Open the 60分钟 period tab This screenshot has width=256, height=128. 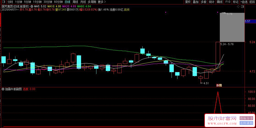[x=58, y=2]
